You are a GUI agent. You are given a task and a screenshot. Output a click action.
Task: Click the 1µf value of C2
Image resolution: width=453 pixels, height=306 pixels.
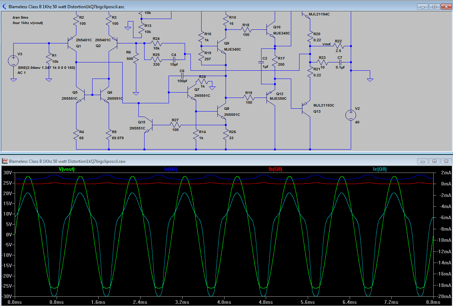point(265,66)
